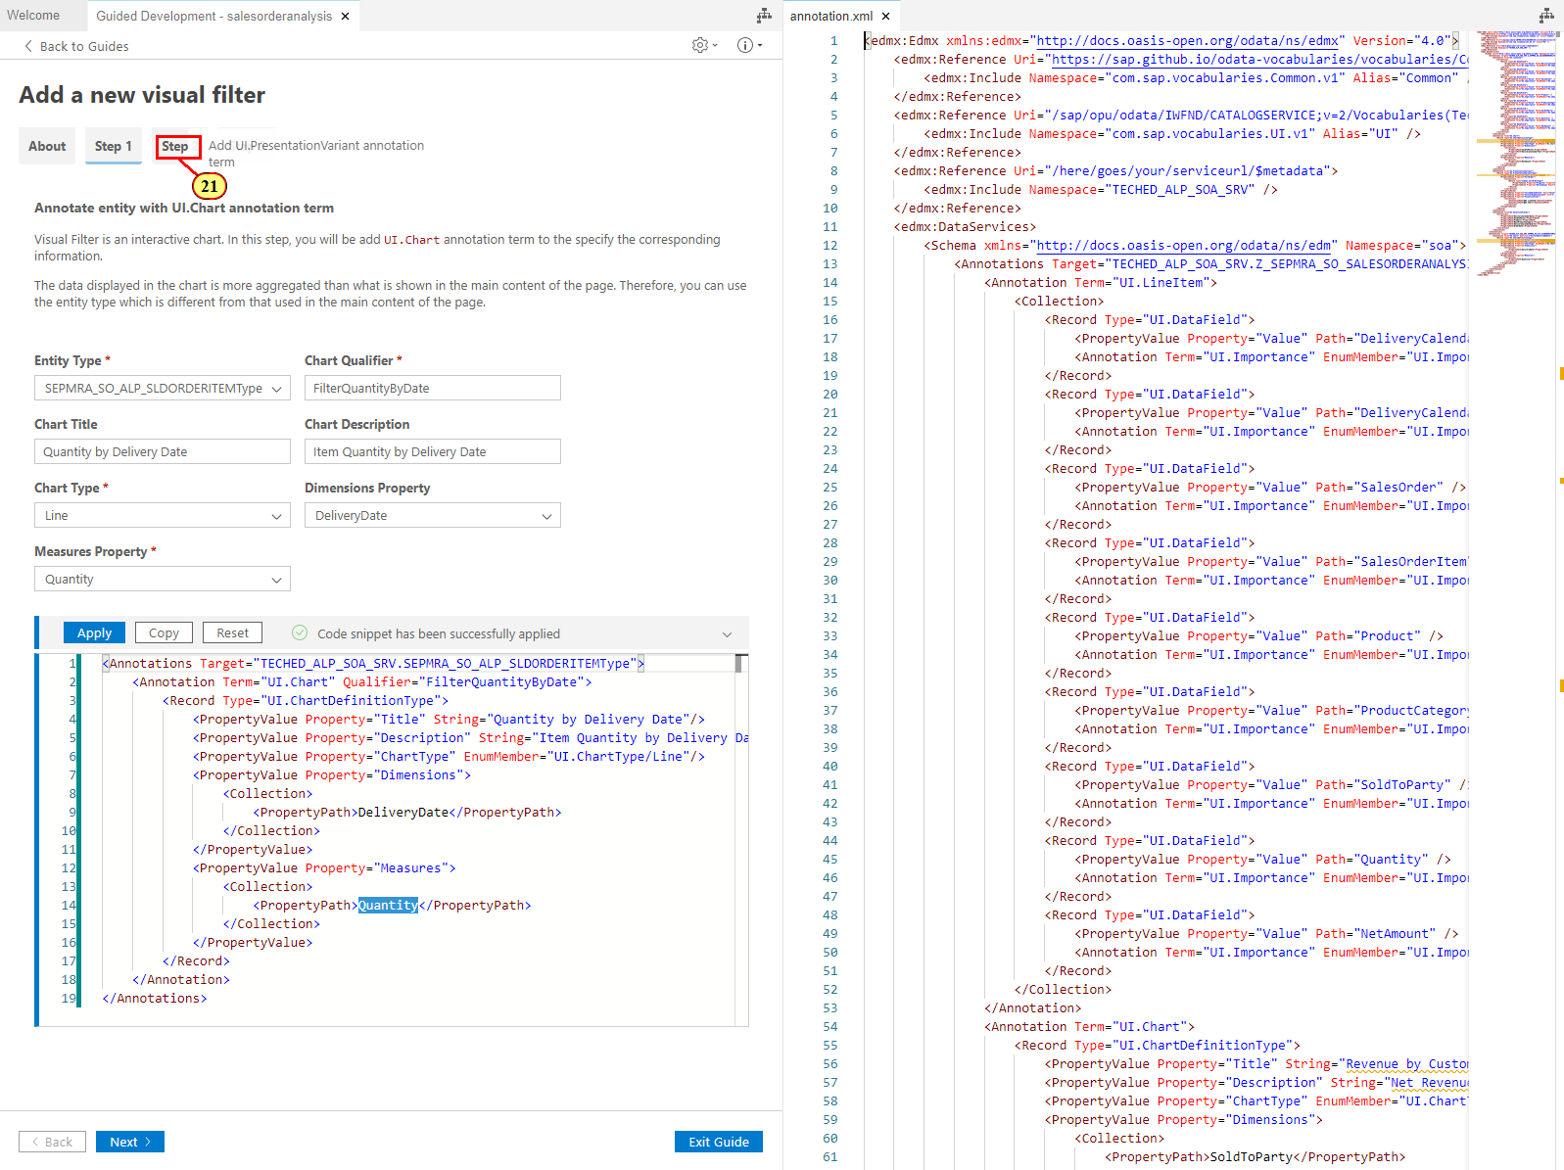Click the Chart Qualifier input field

(433, 388)
